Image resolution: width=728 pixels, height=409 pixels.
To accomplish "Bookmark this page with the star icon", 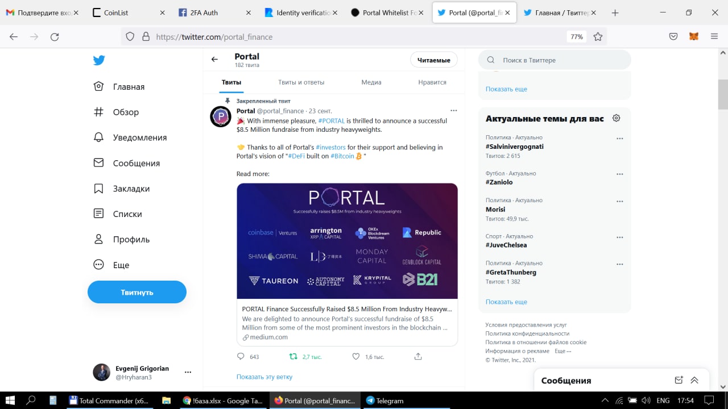I will [598, 36].
